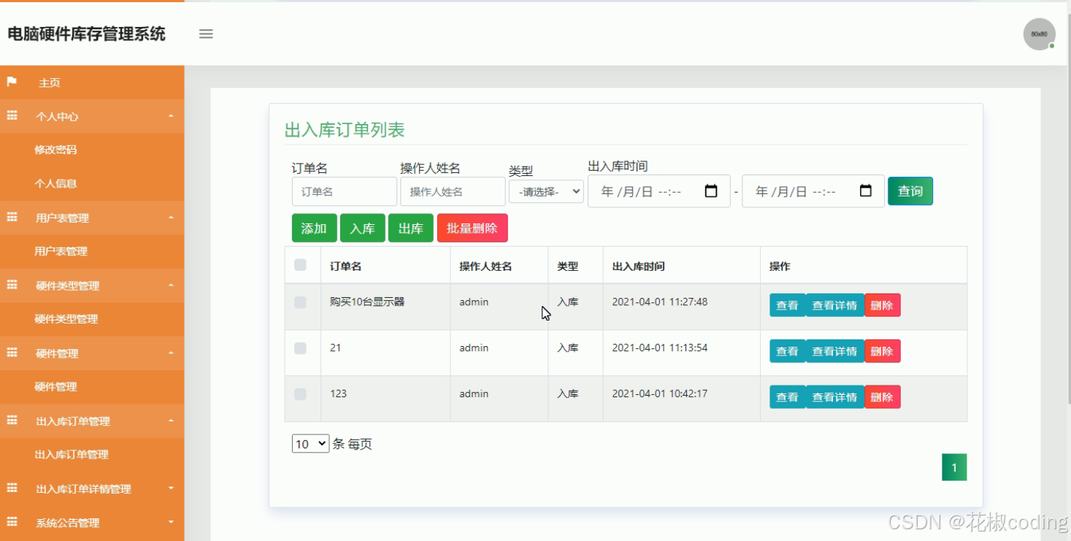Click the grid icon beside 个人中心
This screenshot has width=1071, height=541.
tap(12, 115)
